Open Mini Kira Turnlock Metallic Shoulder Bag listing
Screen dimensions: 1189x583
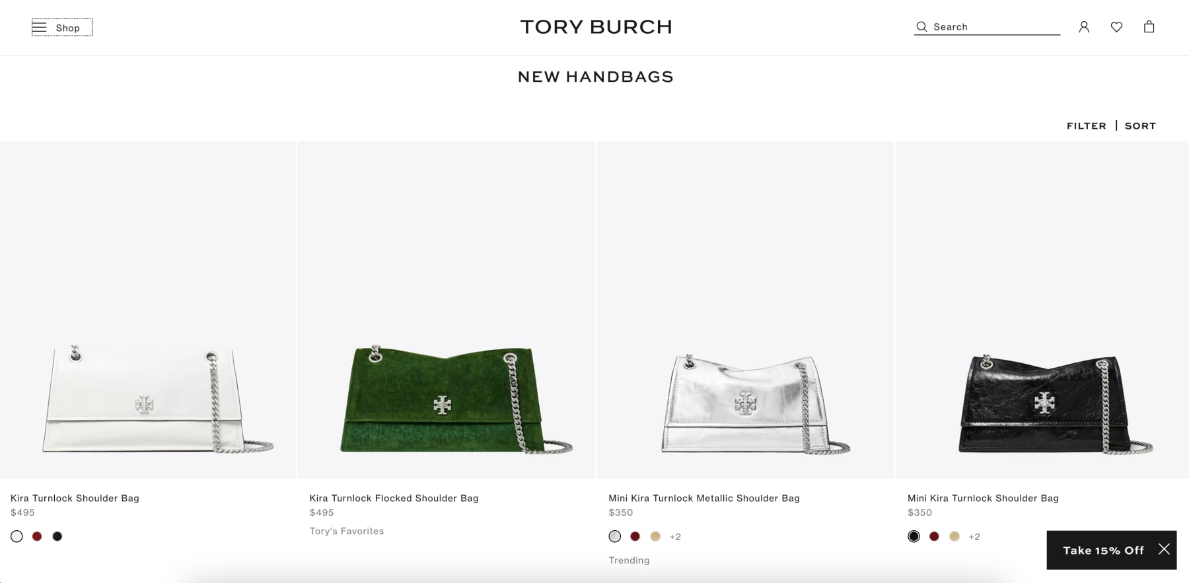point(704,498)
